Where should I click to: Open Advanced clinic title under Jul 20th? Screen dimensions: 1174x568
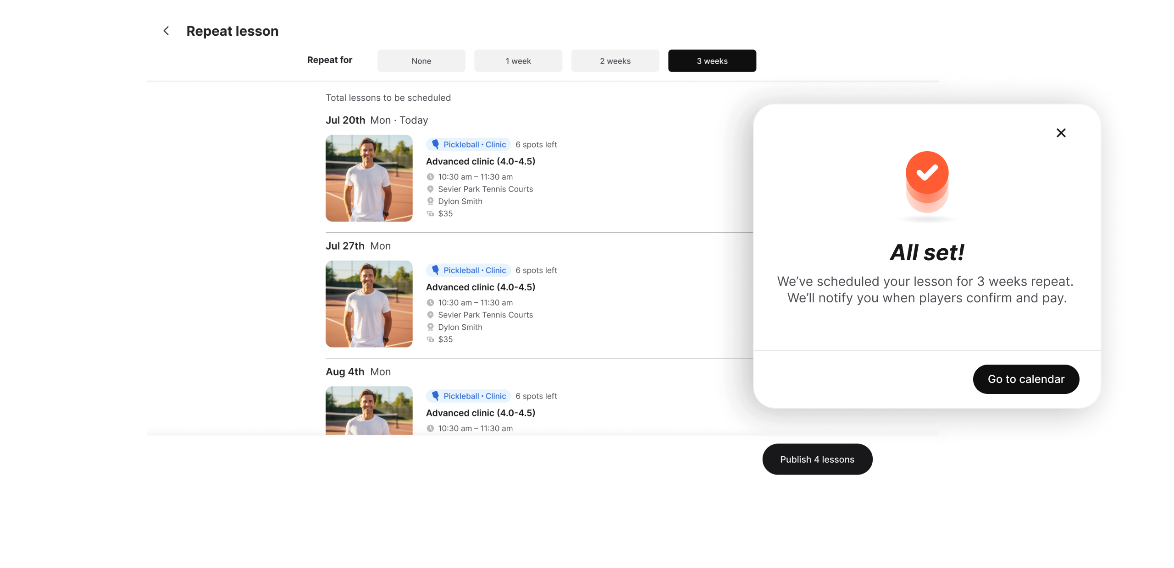tap(481, 162)
